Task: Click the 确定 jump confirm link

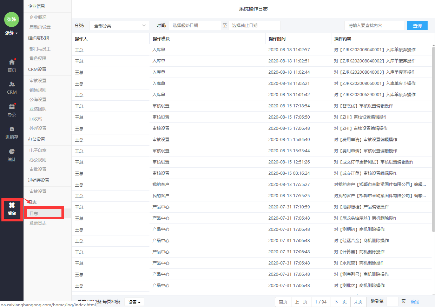Action: pyautogui.click(x=415, y=302)
